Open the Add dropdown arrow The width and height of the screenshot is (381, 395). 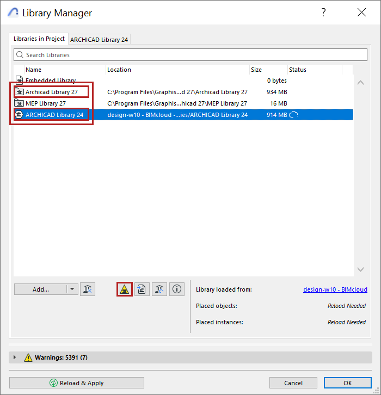pyautogui.click(x=72, y=289)
